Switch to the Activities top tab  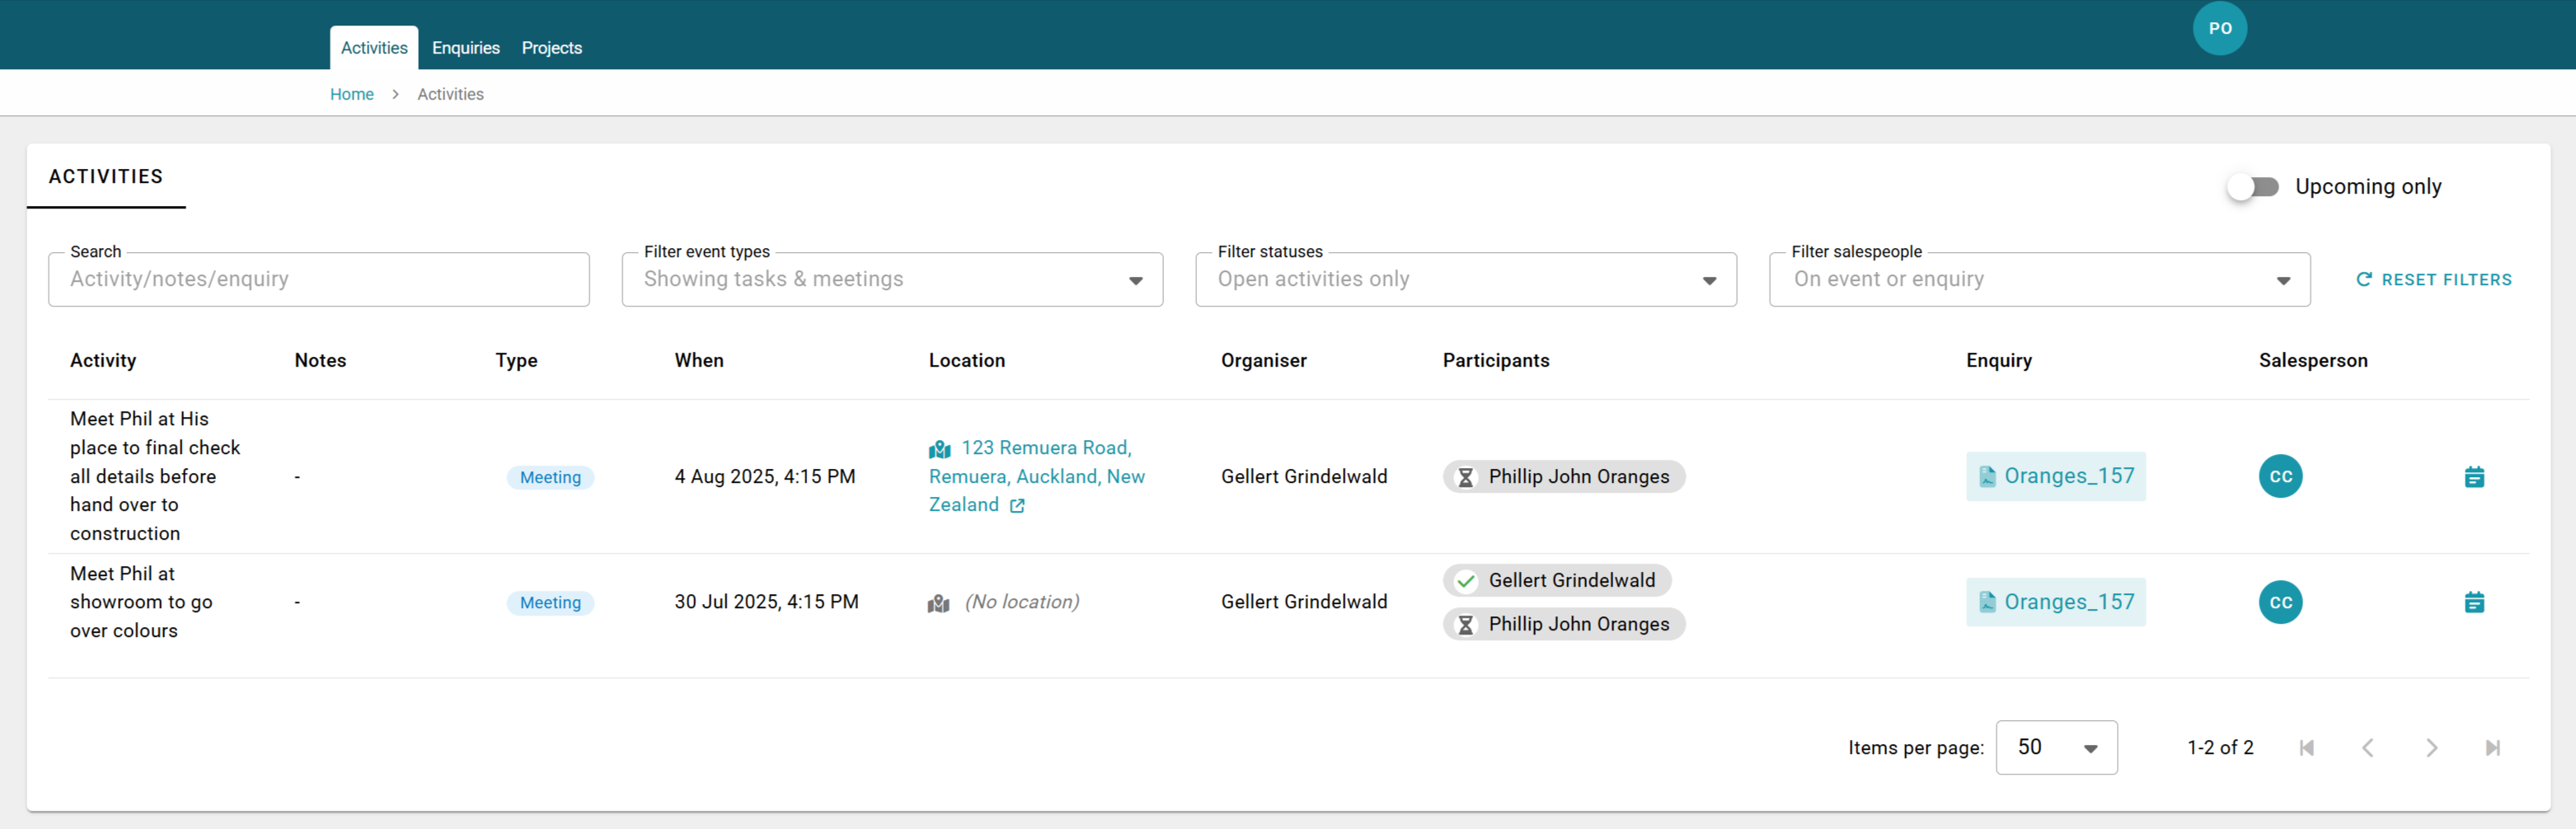(374, 48)
